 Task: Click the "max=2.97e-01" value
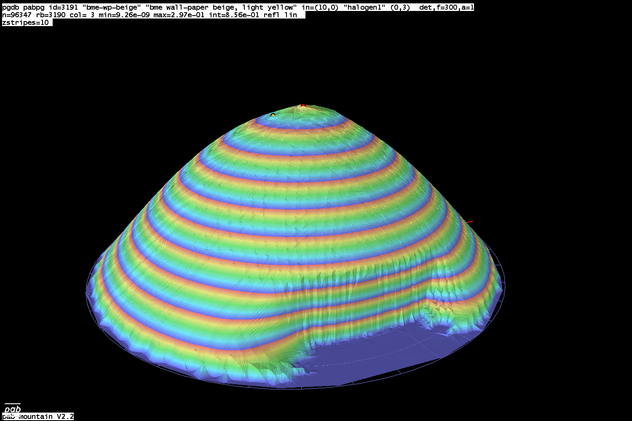[179, 15]
